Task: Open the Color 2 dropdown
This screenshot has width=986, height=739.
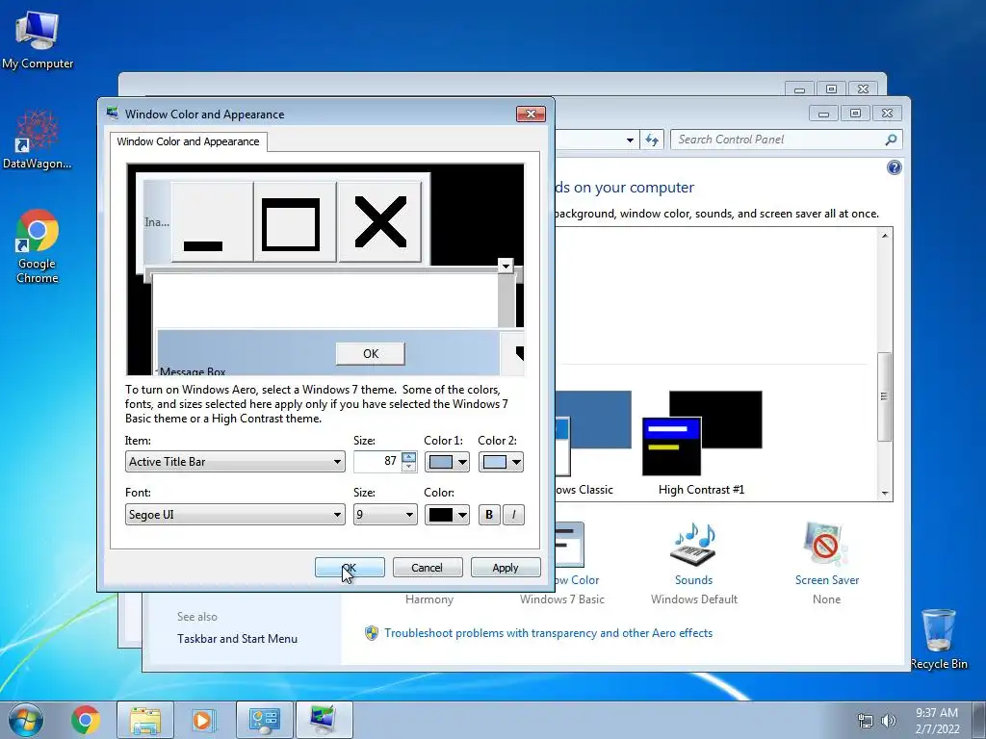Action: (x=501, y=462)
